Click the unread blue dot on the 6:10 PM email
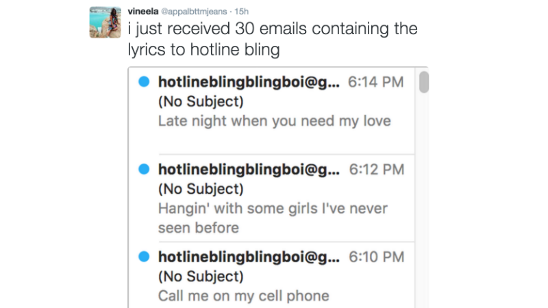548x308 pixels. coord(144,257)
